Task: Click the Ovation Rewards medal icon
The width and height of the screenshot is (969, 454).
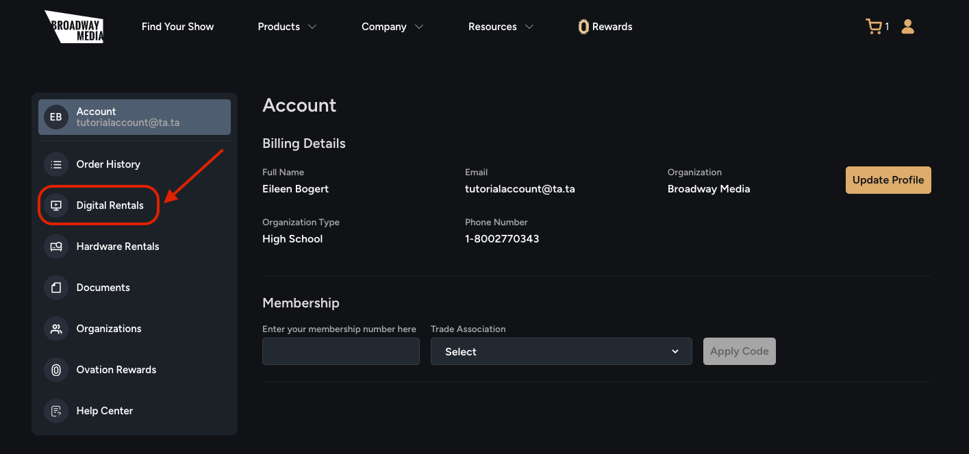Action: (x=55, y=369)
